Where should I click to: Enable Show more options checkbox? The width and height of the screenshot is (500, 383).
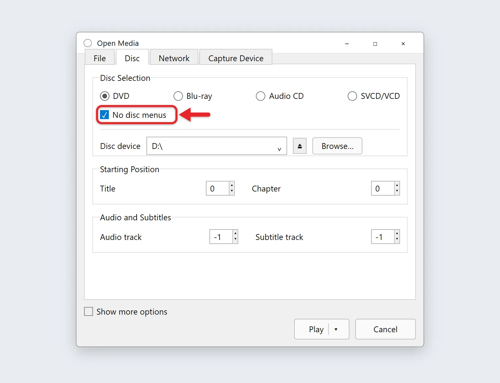tap(89, 311)
